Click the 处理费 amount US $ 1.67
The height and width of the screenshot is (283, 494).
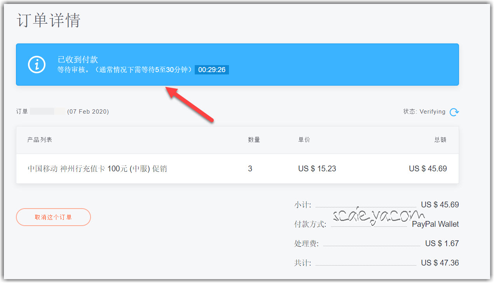pyautogui.click(x=442, y=243)
